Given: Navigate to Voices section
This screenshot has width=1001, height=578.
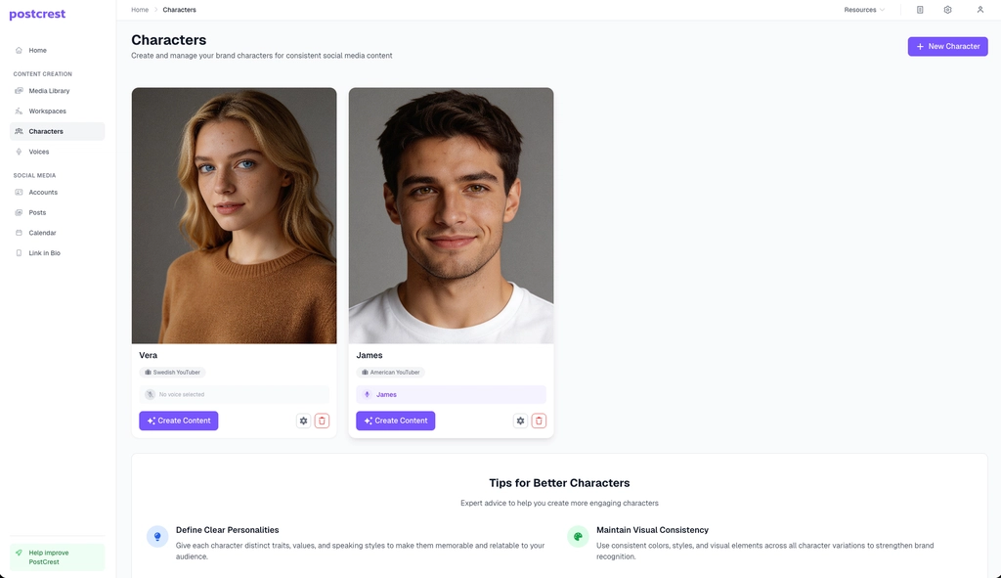Looking at the screenshot, I should 38,152.
